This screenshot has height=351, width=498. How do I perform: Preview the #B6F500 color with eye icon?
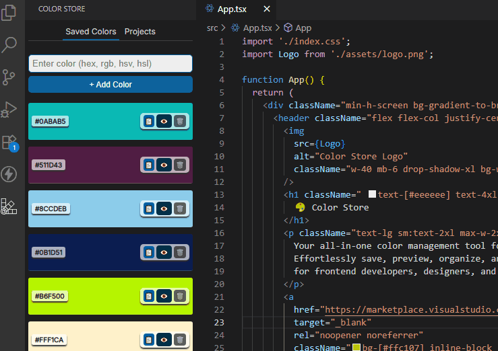(164, 296)
